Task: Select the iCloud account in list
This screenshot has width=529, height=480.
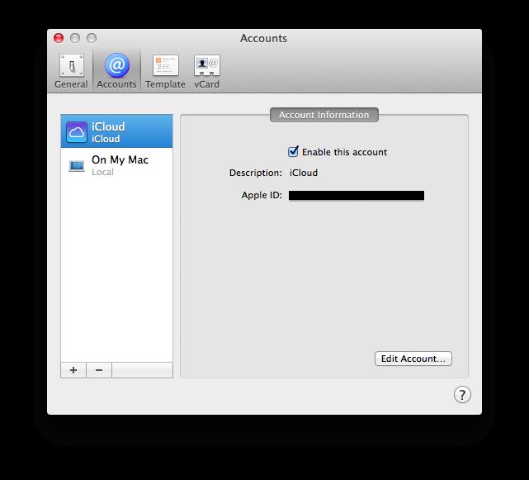Action: tap(116, 131)
